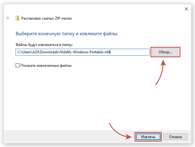The width and height of the screenshot is (195, 147).
Task: Start extraction with 'Извлечь' button
Action: pyautogui.click(x=148, y=137)
